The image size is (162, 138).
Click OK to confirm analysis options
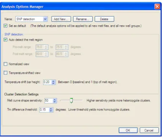tap(128, 130)
